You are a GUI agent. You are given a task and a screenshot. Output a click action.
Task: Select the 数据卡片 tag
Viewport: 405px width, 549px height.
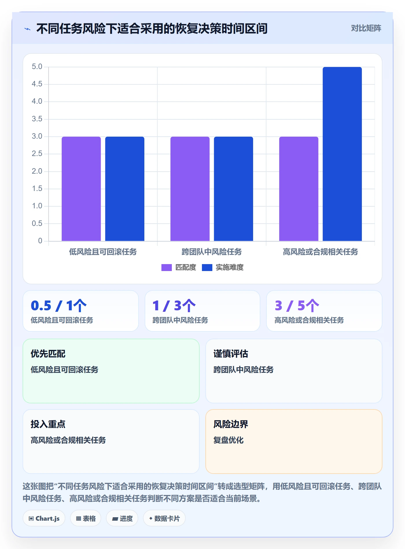pyautogui.click(x=164, y=518)
